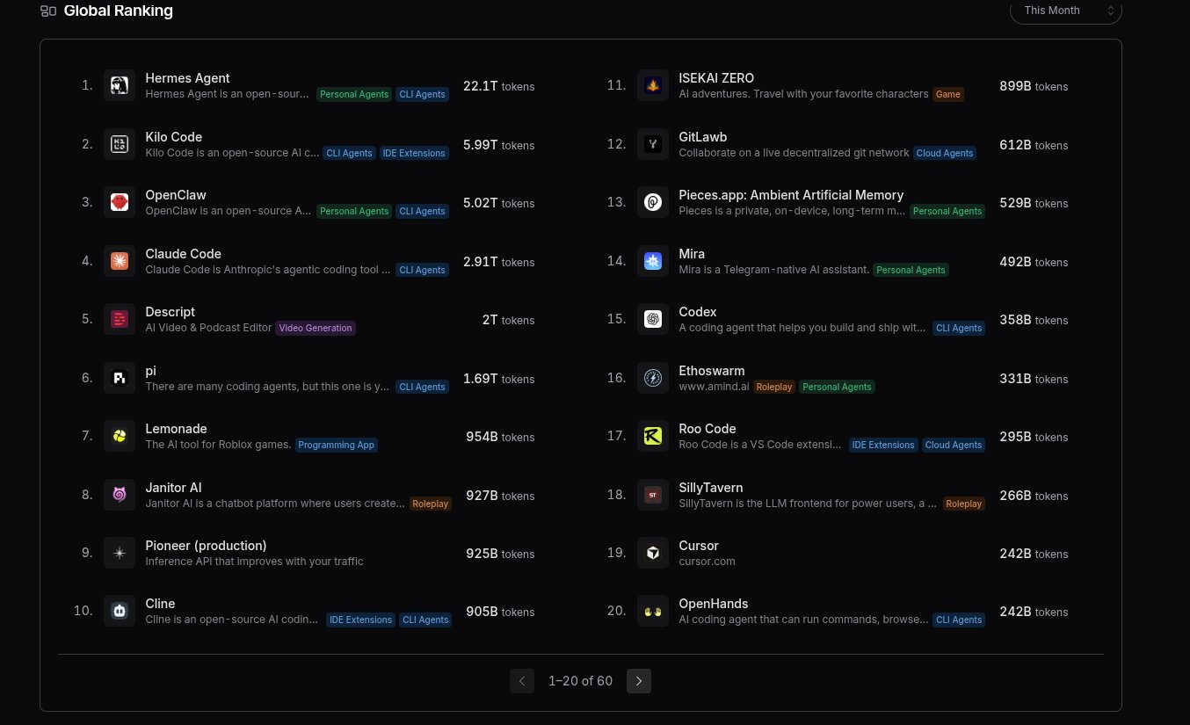Click CLI Agents tag on Cline
The image size is (1190, 725).
click(x=425, y=620)
